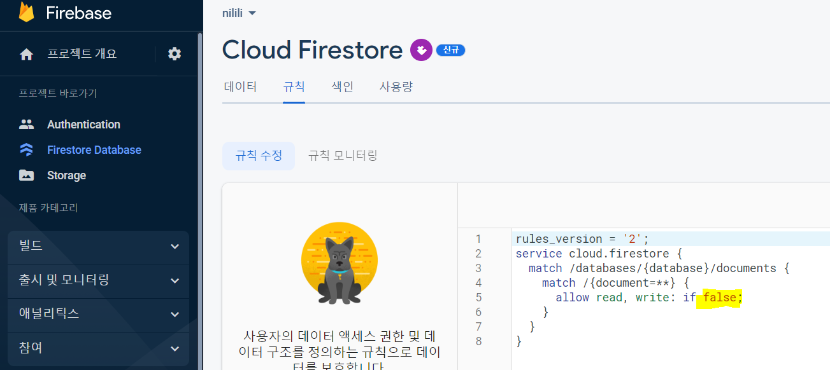This screenshot has width=830, height=370.
Task: Click 'allow read, write' text
Action: (x=612, y=298)
